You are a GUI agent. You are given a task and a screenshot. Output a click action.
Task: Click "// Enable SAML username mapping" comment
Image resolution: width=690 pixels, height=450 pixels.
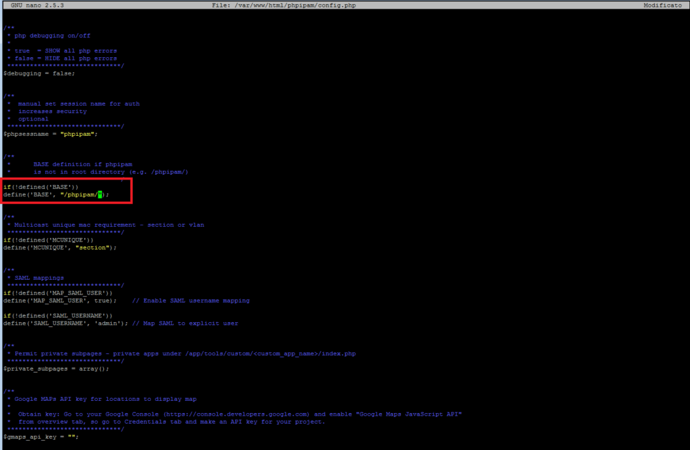[191, 301]
